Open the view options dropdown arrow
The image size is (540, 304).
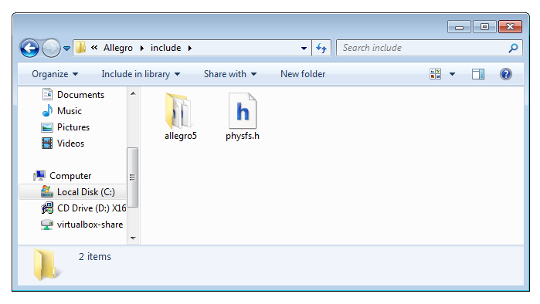[x=452, y=74]
